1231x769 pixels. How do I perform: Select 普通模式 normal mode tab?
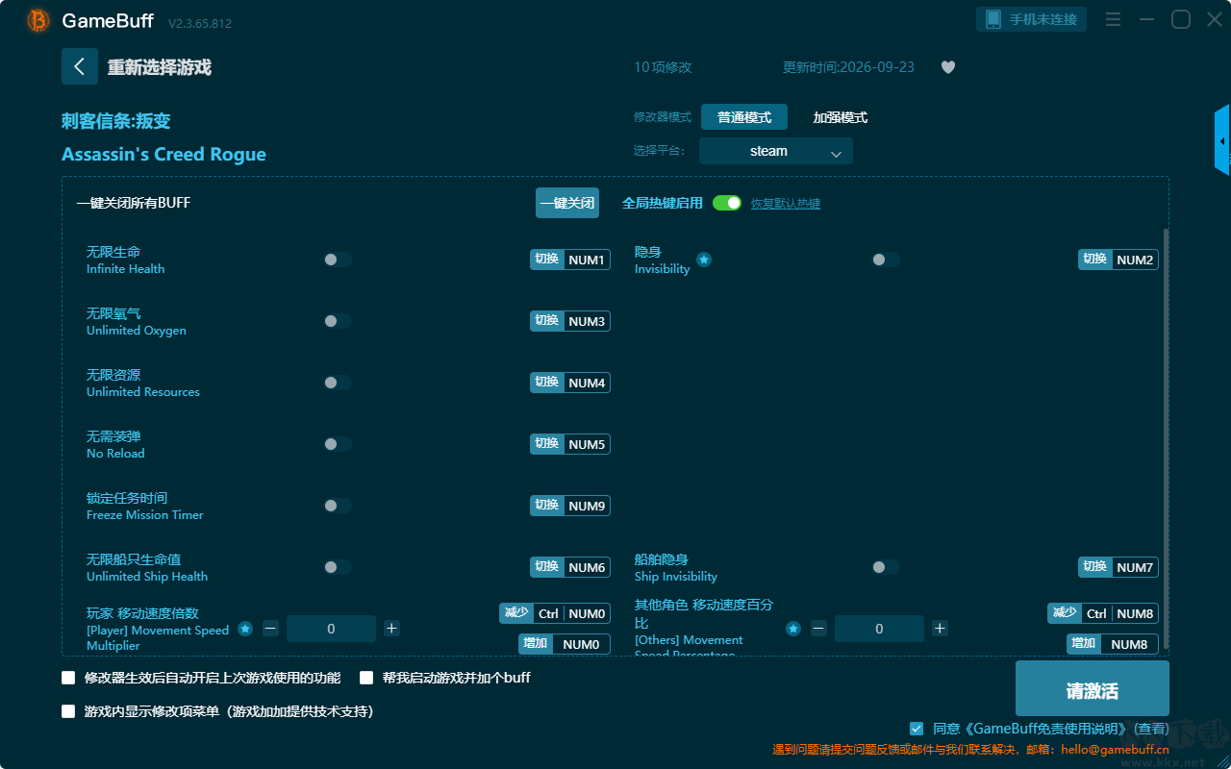click(744, 117)
